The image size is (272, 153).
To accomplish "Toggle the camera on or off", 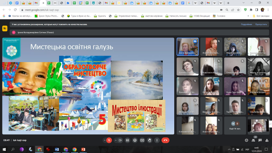I will pyautogui.click(x=120, y=140).
